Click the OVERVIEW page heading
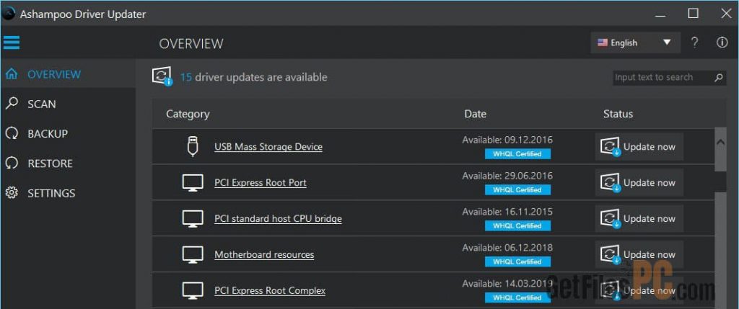This screenshot has width=739, height=309. click(191, 44)
